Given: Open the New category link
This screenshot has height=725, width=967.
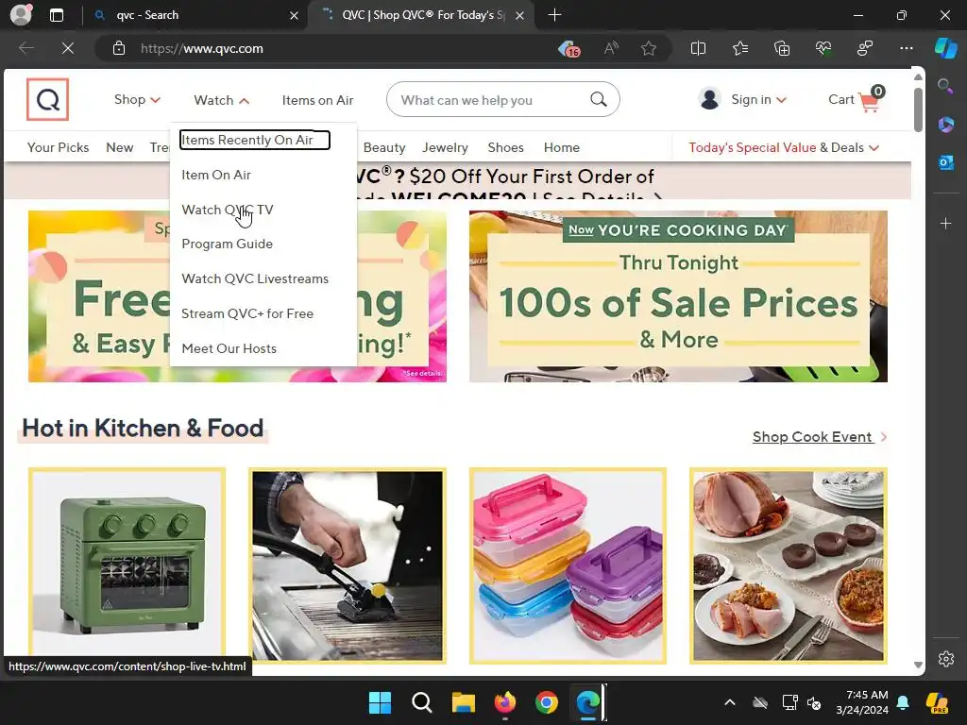Looking at the screenshot, I should [x=120, y=147].
